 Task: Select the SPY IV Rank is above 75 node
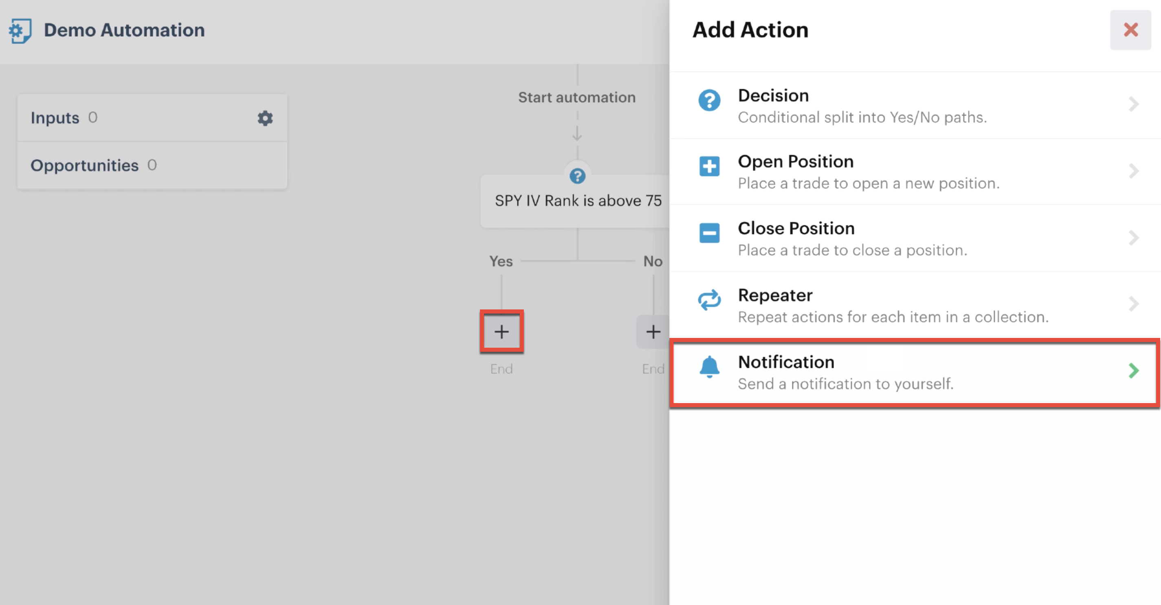click(x=575, y=201)
